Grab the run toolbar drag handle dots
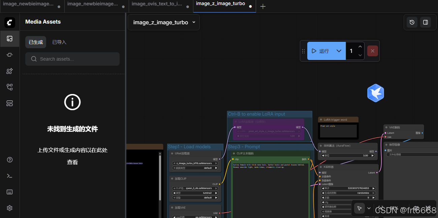 303,51
